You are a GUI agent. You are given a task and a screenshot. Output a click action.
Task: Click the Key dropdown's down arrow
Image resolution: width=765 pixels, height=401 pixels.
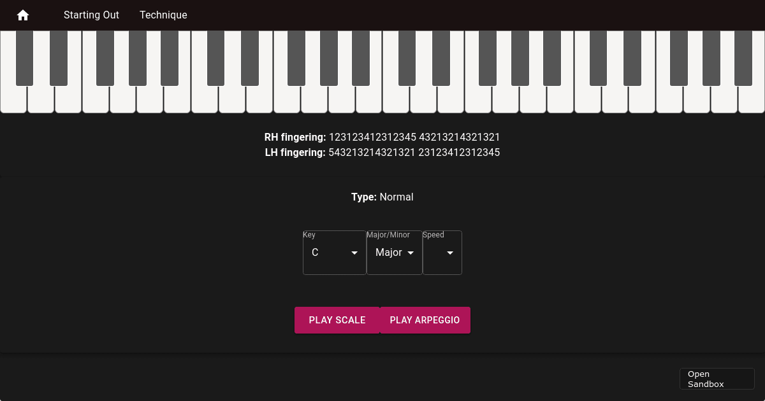pyautogui.click(x=354, y=253)
